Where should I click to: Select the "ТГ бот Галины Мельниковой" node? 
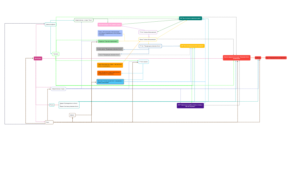click(148, 32)
